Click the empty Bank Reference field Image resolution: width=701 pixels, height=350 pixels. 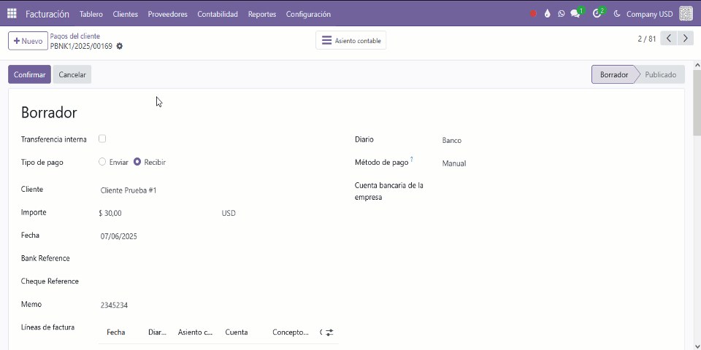tap(218, 260)
